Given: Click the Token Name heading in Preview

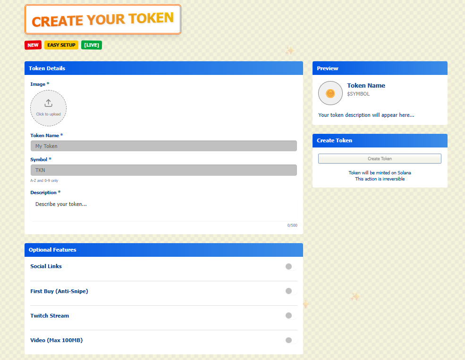Looking at the screenshot, I should pyautogui.click(x=366, y=86).
